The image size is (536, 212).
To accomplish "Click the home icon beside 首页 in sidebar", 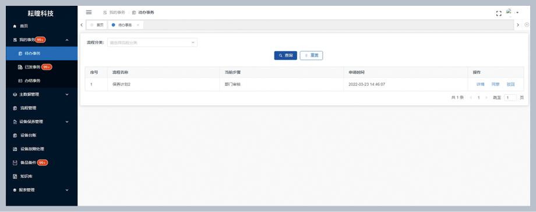I will click(15, 26).
